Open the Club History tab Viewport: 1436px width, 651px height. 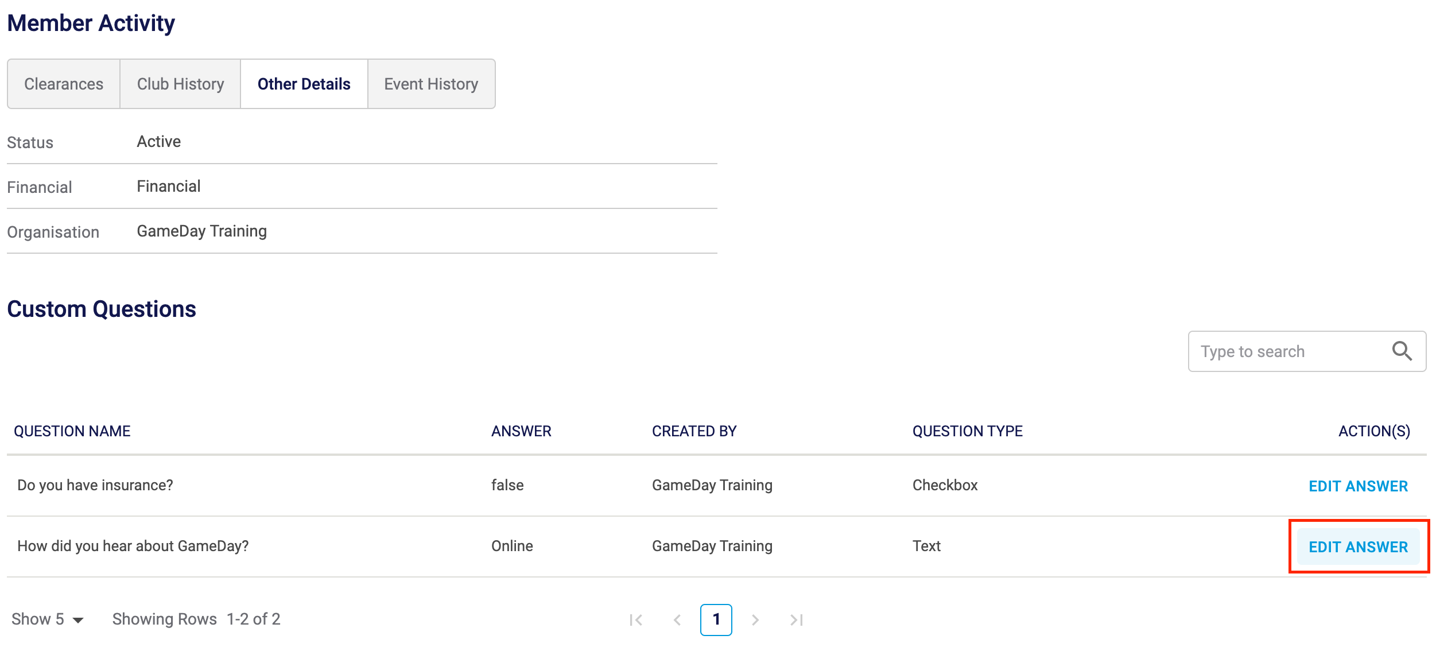pos(180,84)
